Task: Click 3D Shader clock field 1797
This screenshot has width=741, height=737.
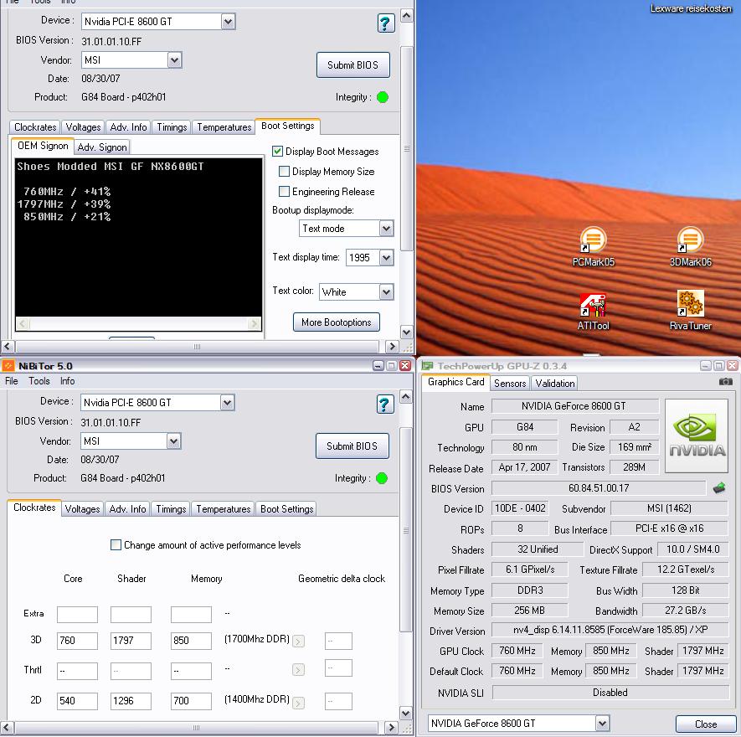Action: [131, 641]
